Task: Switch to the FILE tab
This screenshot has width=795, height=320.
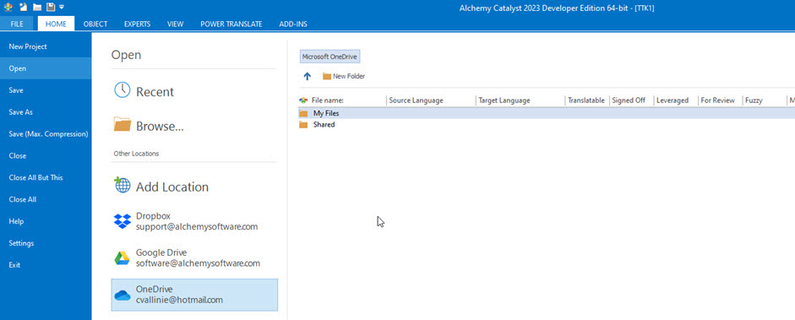Action: tap(17, 24)
